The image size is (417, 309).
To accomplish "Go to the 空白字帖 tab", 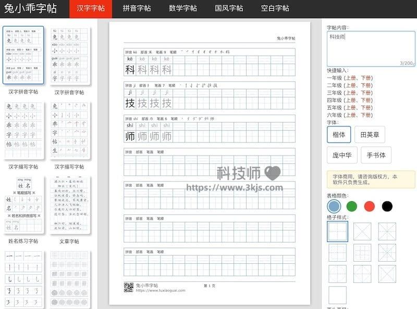I will [x=275, y=8].
